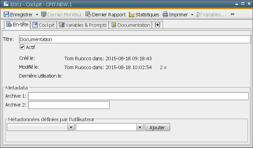The height and width of the screenshot is (148, 253).
Task: Toggle the Actif checkbox
Action: [22, 47]
